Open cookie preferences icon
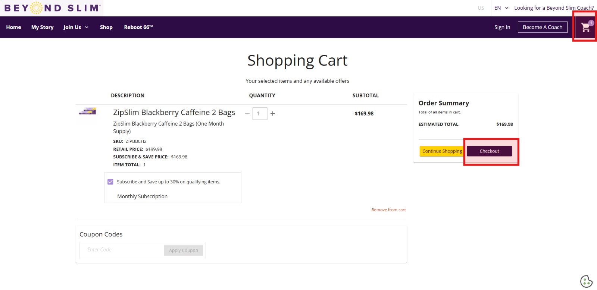 point(586,281)
